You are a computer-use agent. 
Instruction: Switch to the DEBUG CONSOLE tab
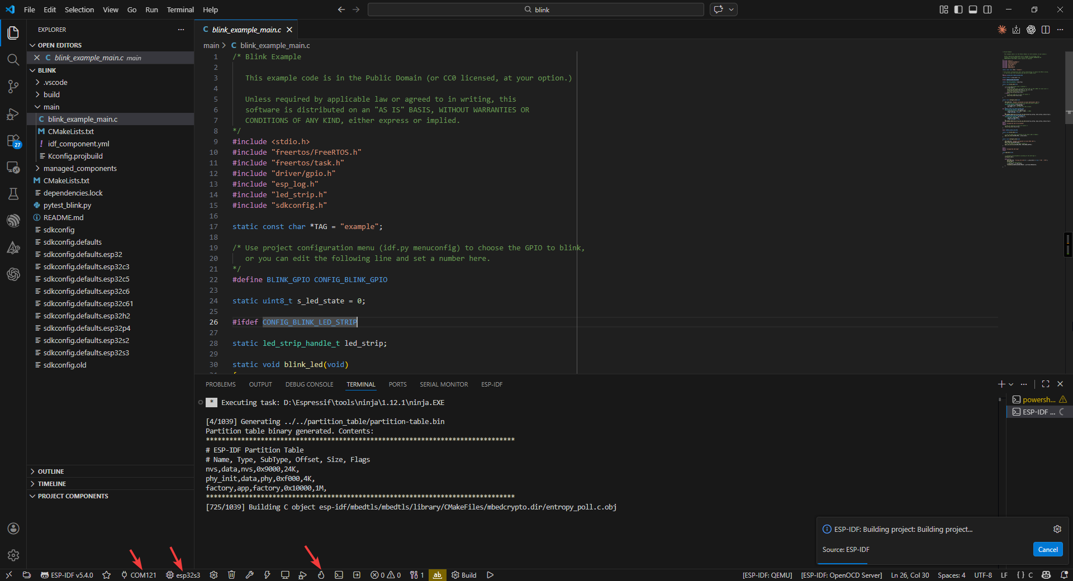(309, 384)
